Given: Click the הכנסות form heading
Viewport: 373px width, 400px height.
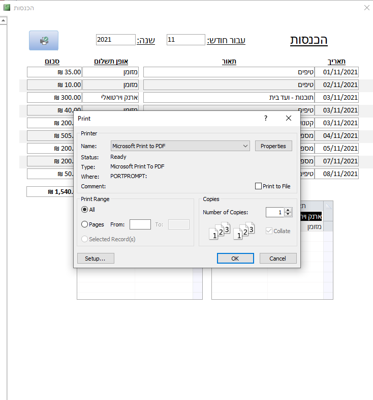Looking at the screenshot, I should pyautogui.click(x=309, y=40).
